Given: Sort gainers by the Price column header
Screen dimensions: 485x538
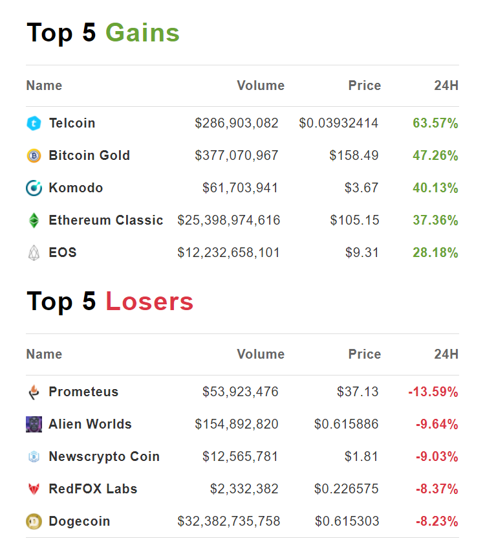Looking at the screenshot, I should [365, 85].
